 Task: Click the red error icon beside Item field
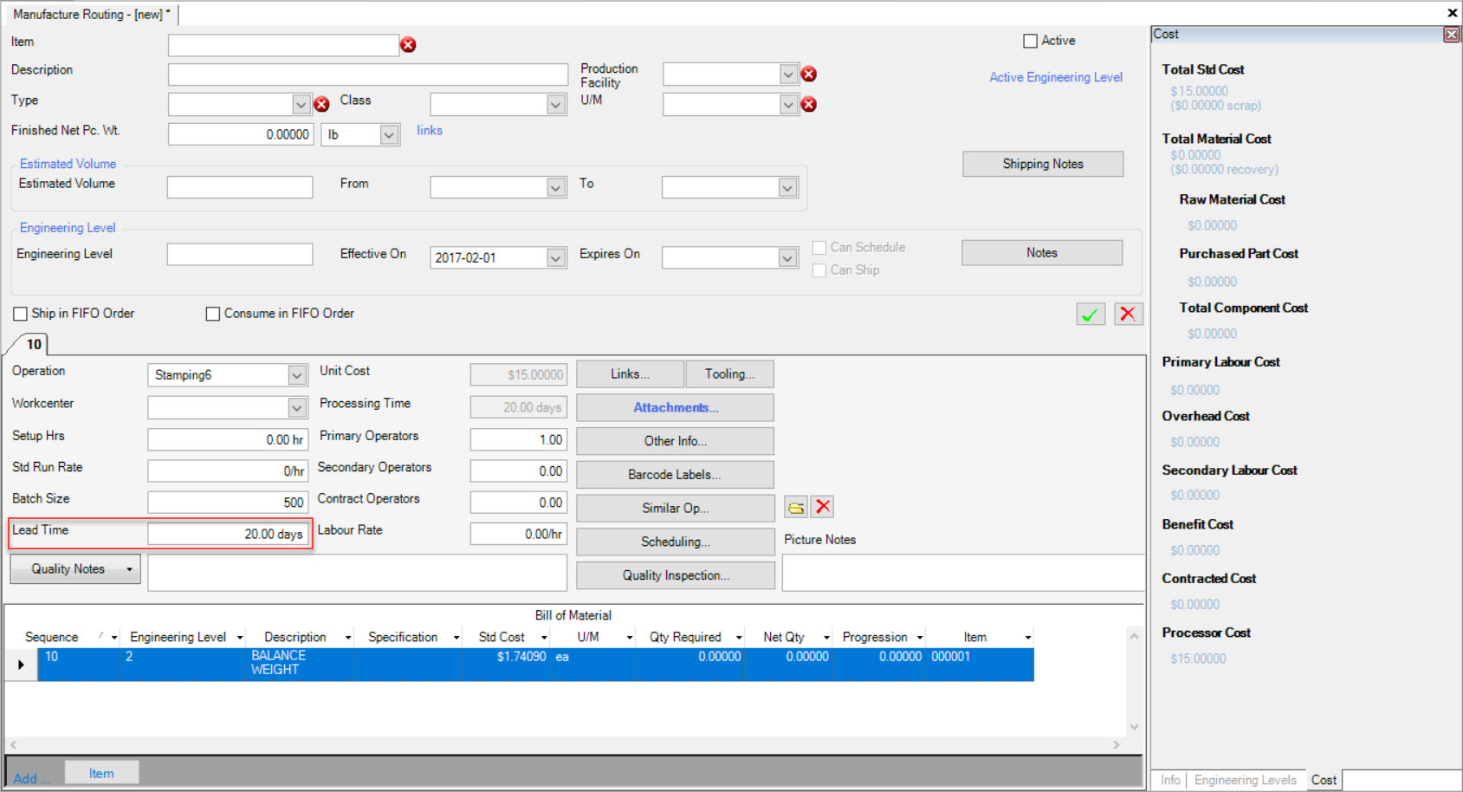click(408, 45)
